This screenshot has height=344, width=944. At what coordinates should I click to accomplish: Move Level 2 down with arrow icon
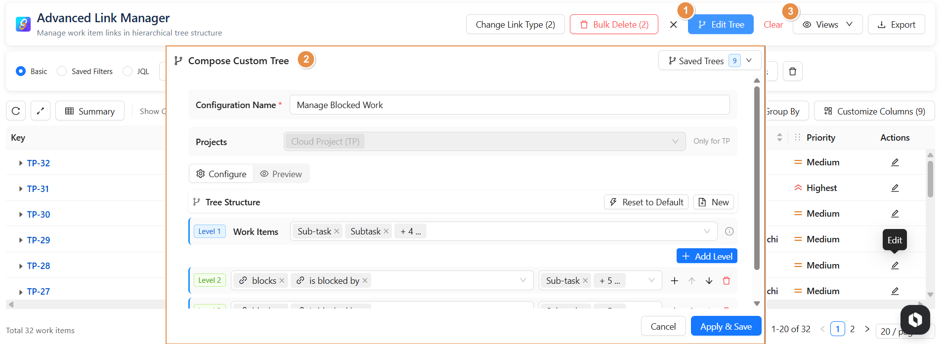[x=709, y=281]
